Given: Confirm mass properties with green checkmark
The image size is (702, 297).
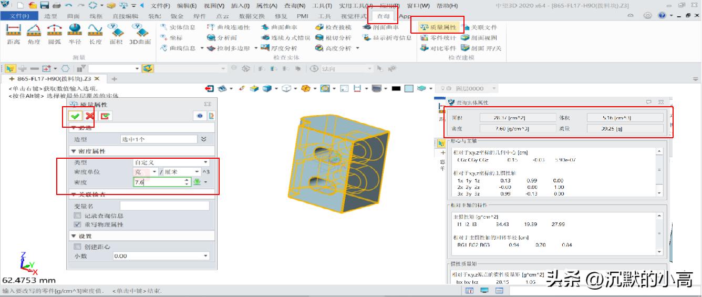Looking at the screenshot, I should click(x=75, y=116).
